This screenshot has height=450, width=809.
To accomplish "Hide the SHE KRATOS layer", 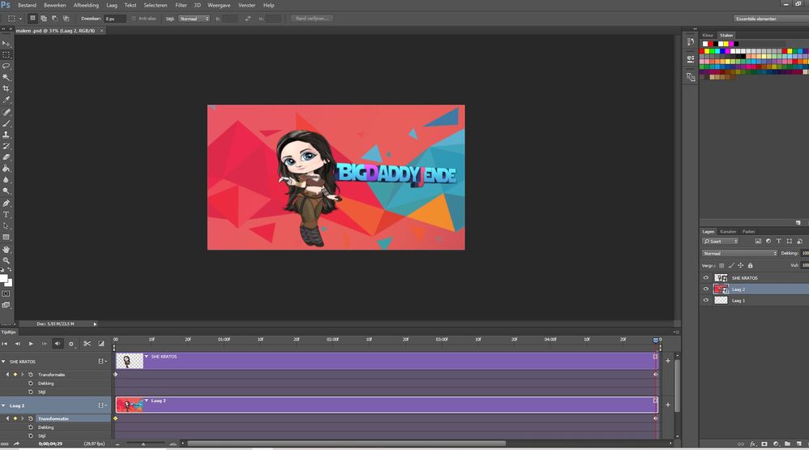I will (706, 277).
